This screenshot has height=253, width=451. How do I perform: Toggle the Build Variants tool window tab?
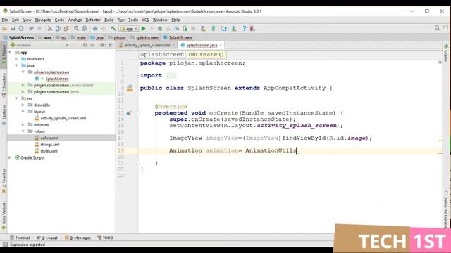(4, 215)
